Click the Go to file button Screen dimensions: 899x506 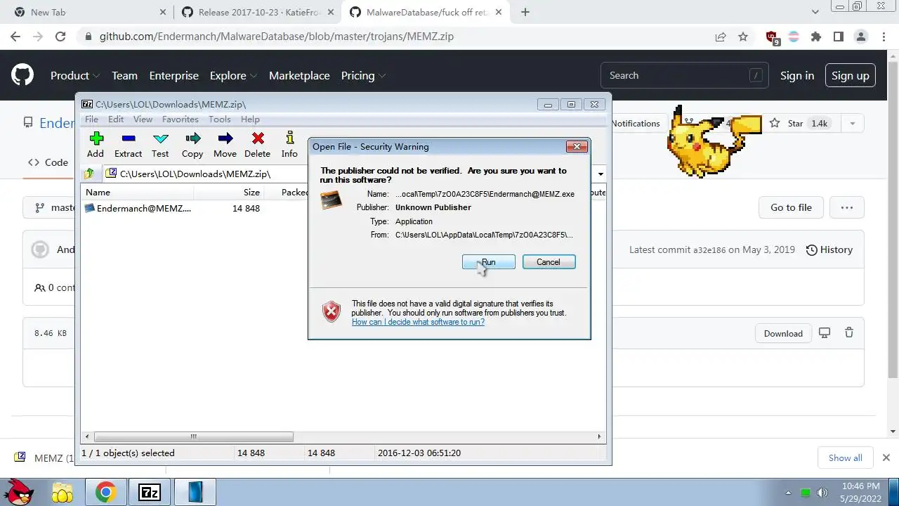pyautogui.click(x=791, y=207)
